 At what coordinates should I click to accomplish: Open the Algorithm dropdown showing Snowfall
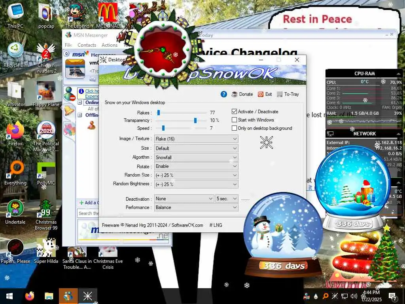coord(196,158)
